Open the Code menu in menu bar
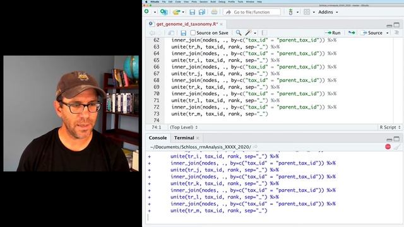This screenshot has height=227, width=404. (x=178, y=1)
